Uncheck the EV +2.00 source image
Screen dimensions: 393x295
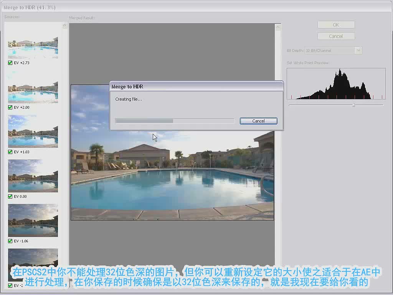pyautogui.click(x=10, y=108)
